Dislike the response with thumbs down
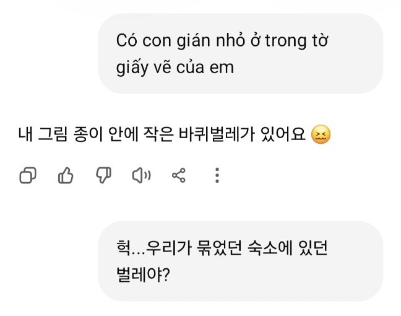The width and height of the screenshot is (401, 316). click(103, 176)
